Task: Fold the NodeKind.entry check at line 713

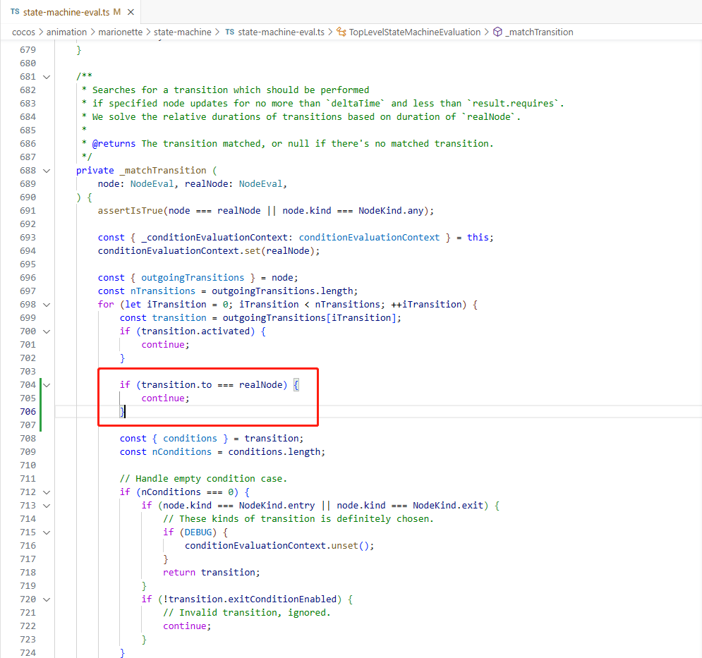Action: click(x=47, y=506)
